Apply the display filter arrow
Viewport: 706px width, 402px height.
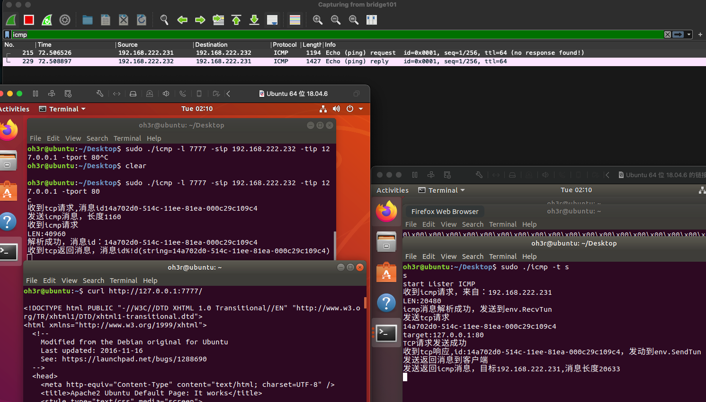tap(679, 34)
